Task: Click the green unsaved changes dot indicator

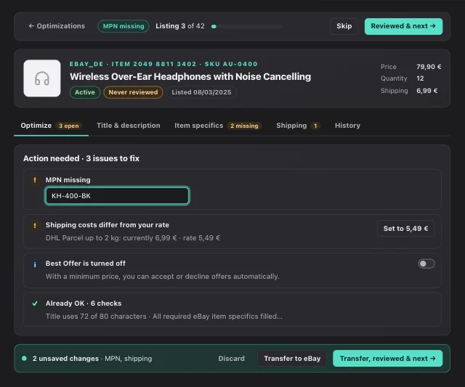Action: pyautogui.click(x=24, y=358)
